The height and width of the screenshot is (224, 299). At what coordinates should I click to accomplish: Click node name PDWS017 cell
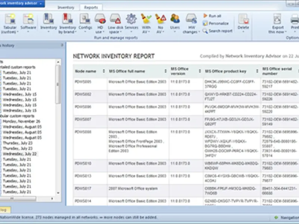click(x=90, y=191)
